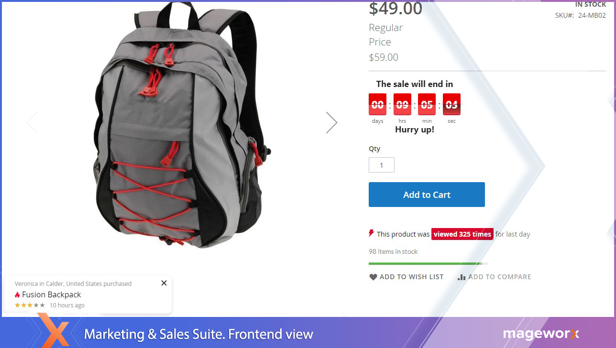This screenshot has height=348, width=616.
Task: Click the countdown hours timer box
Action: pos(402,104)
